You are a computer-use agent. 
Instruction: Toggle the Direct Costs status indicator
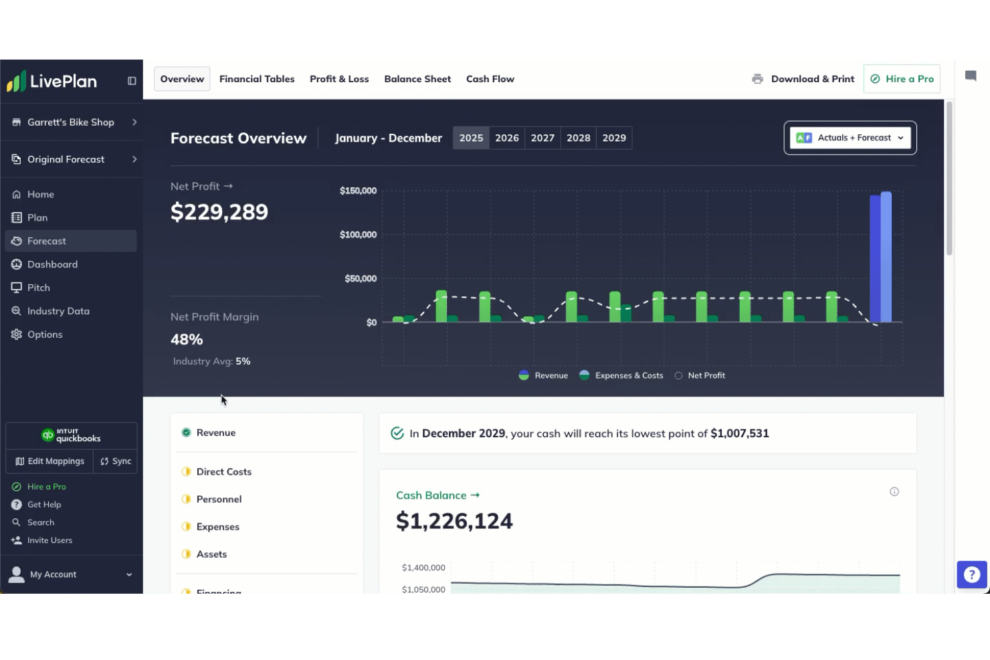[186, 471]
